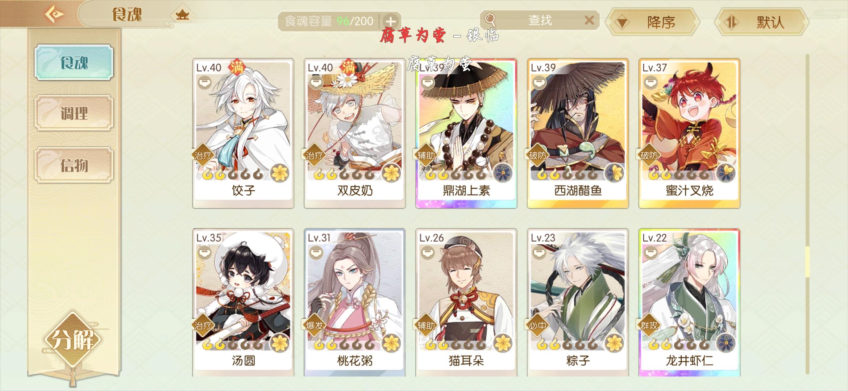Click the back arrow icon
Viewport: 848px width, 391px height.
tap(54, 14)
